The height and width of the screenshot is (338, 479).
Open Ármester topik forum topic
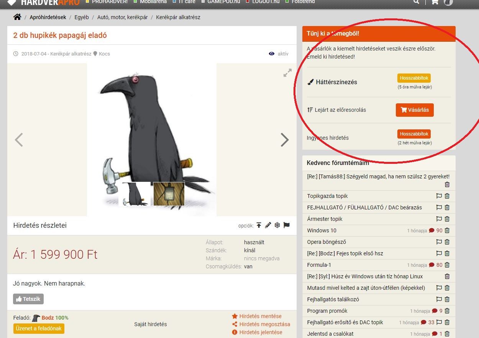[x=325, y=219]
